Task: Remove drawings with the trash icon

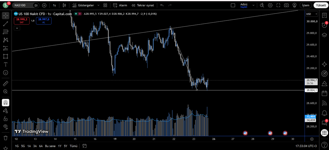Action: [x=6, y=138]
